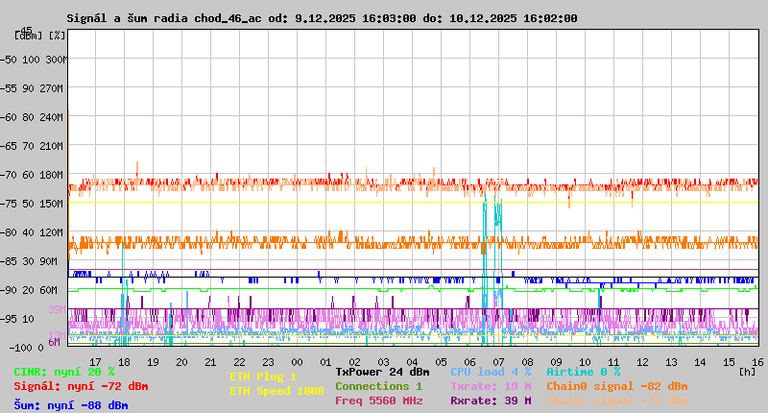Click the pink Txrate legend entry
This screenshot has width=768, height=413.
coord(490,386)
